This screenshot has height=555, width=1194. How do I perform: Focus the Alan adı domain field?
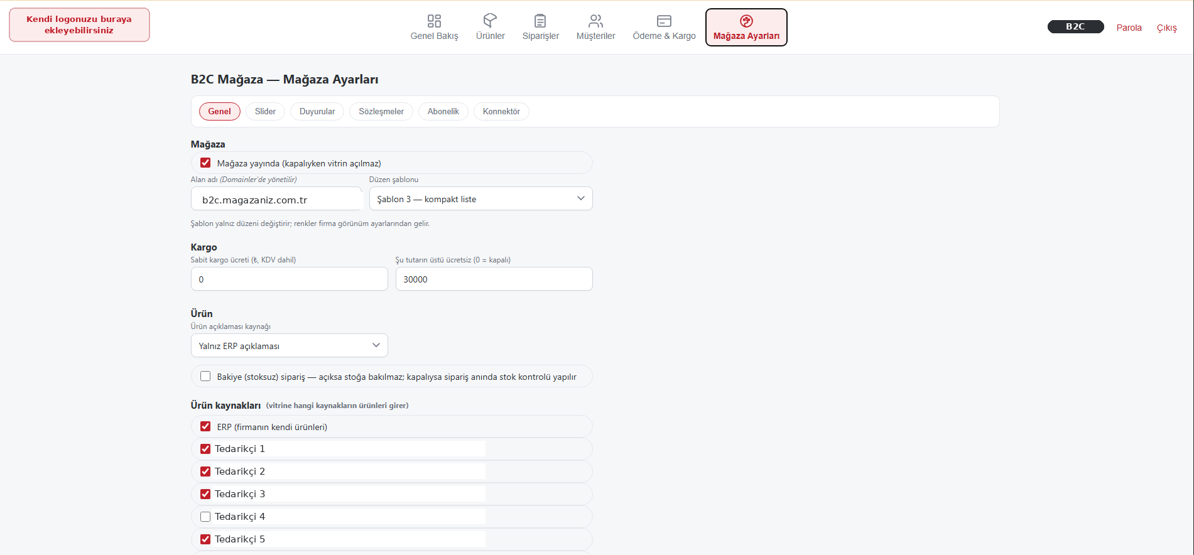pyautogui.click(x=277, y=200)
